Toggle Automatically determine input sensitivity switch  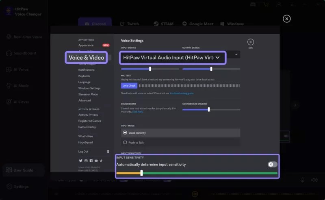pos(272,165)
